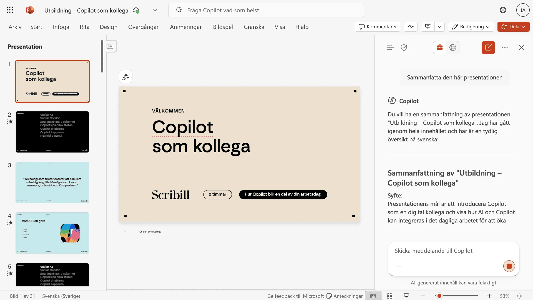Switch Copilot to Work briefcase mode
533x300 pixels.
pos(440,47)
